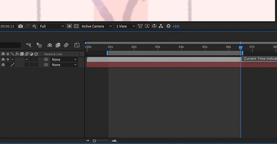
Task: Click the second layer's parent pick whip
Action: click(46, 65)
